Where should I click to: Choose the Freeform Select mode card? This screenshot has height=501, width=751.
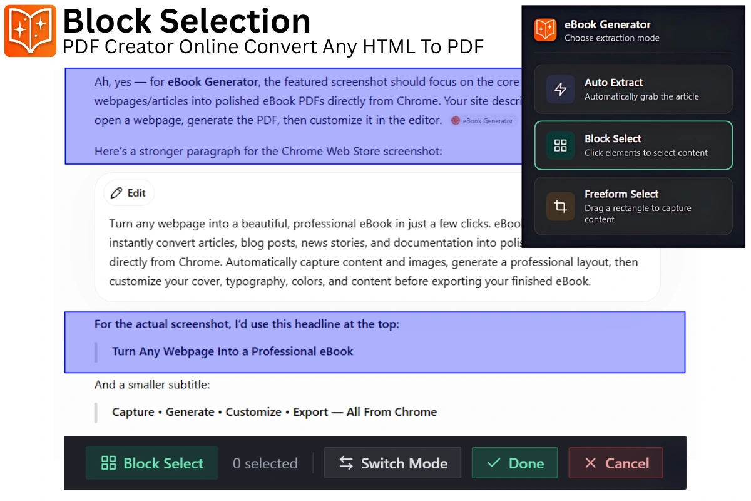click(633, 206)
